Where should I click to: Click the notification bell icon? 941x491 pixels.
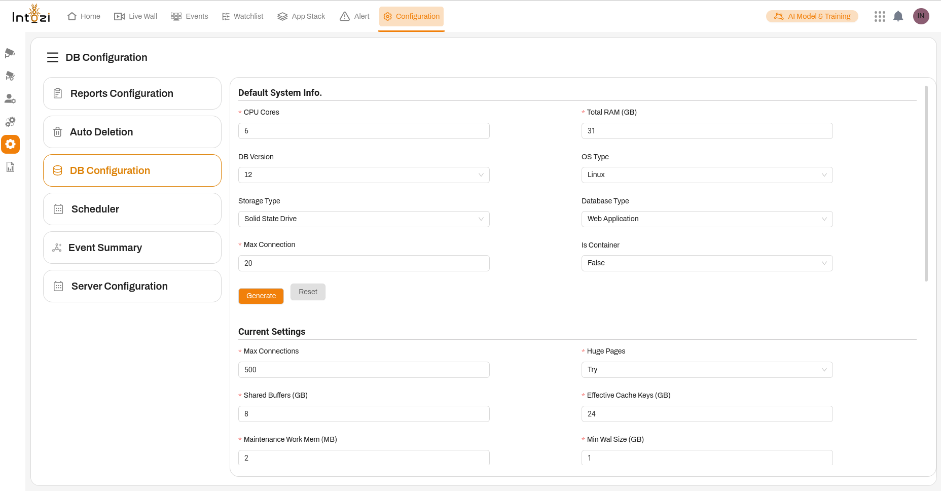pos(898,16)
